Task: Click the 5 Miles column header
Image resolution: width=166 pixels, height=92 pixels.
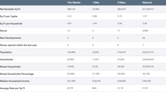Action: (x=121, y=3)
